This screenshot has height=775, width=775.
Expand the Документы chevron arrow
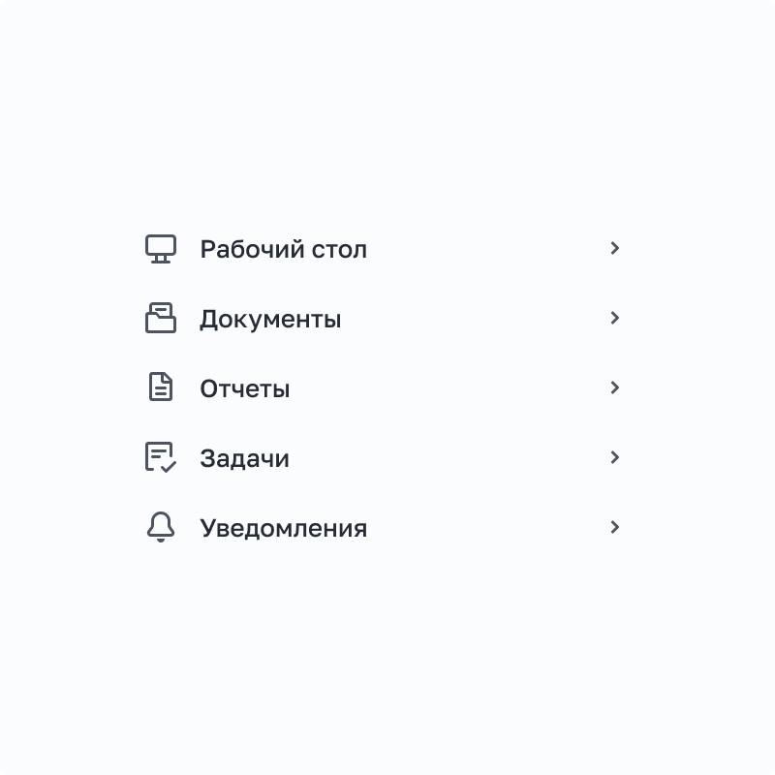[614, 318]
